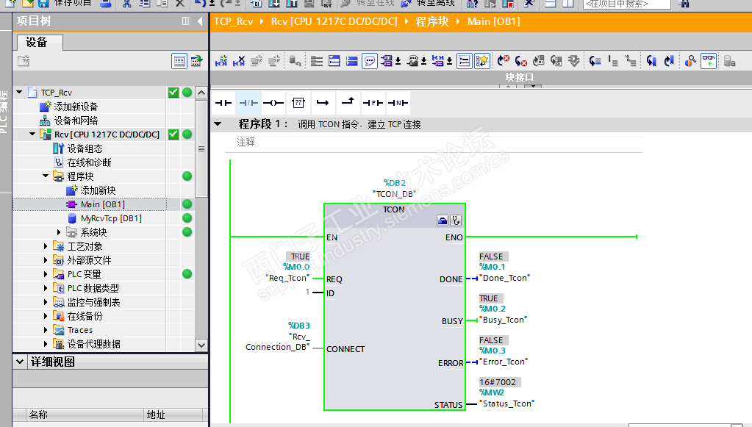Image resolution: width=752 pixels, height=427 pixels.
Task: Click 程序块 in the breadcrumb path
Action: (432, 21)
